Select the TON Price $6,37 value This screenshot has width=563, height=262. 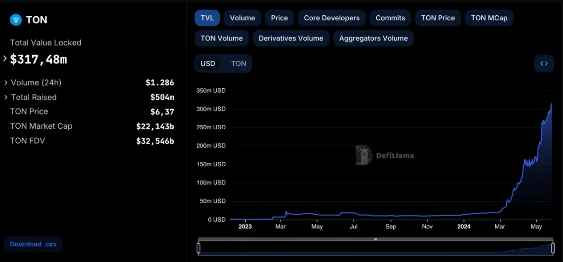click(x=162, y=112)
